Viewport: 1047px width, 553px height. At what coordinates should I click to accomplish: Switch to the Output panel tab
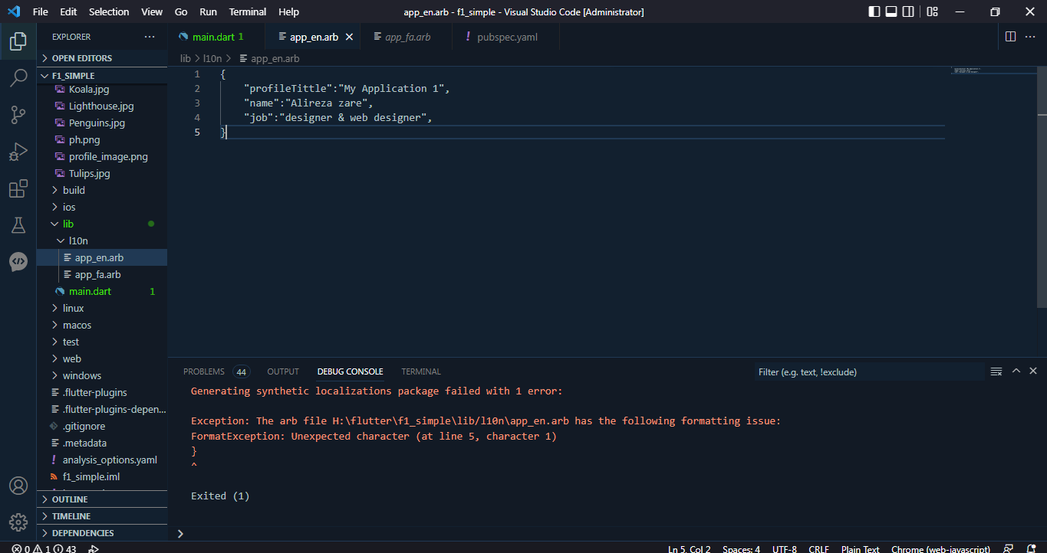(283, 371)
